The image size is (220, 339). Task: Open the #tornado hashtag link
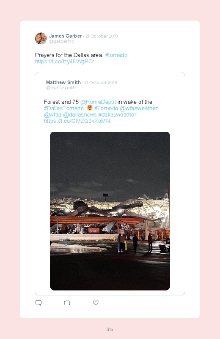point(116,55)
